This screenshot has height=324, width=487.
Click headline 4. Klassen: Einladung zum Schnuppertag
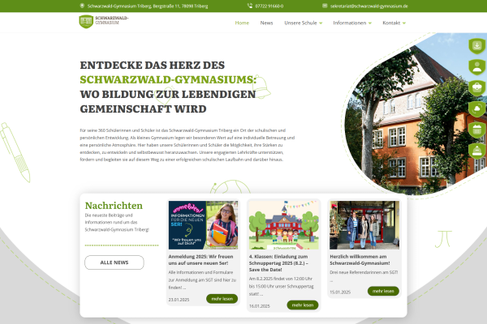pos(278,263)
